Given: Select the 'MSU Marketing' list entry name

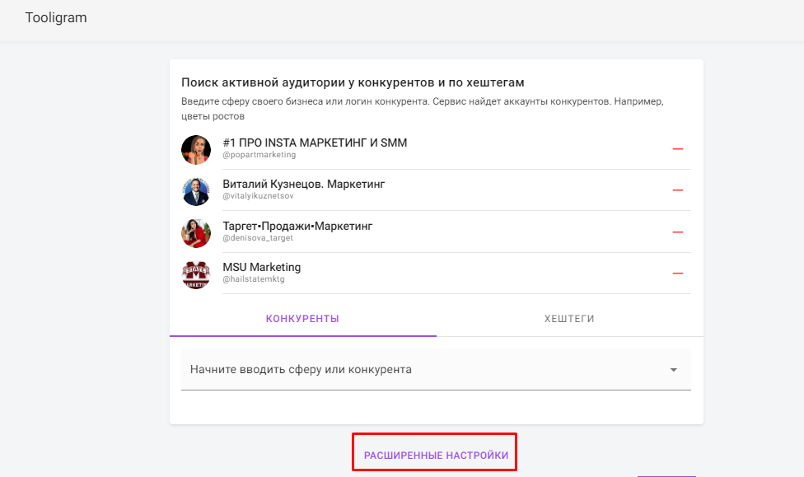Looking at the screenshot, I should click(261, 267).
